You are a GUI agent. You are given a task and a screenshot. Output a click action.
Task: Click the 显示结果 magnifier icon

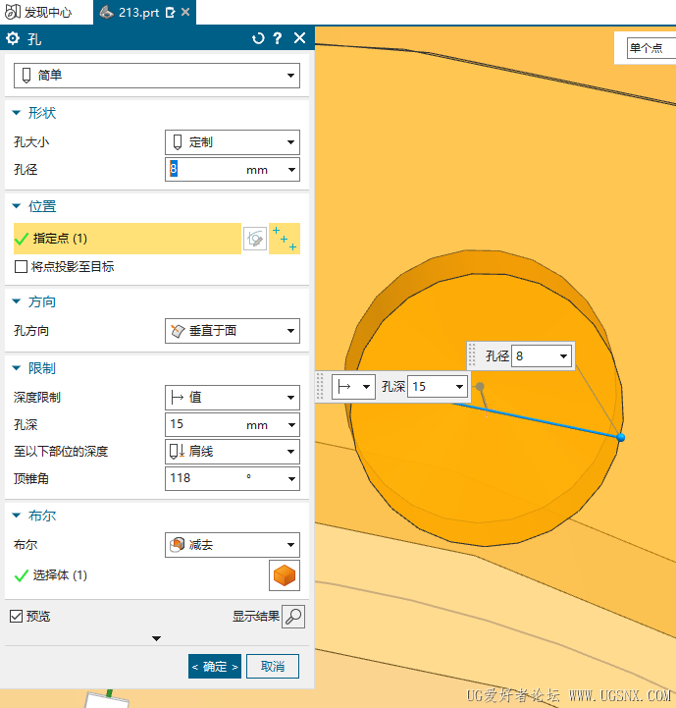coord(293,617)
